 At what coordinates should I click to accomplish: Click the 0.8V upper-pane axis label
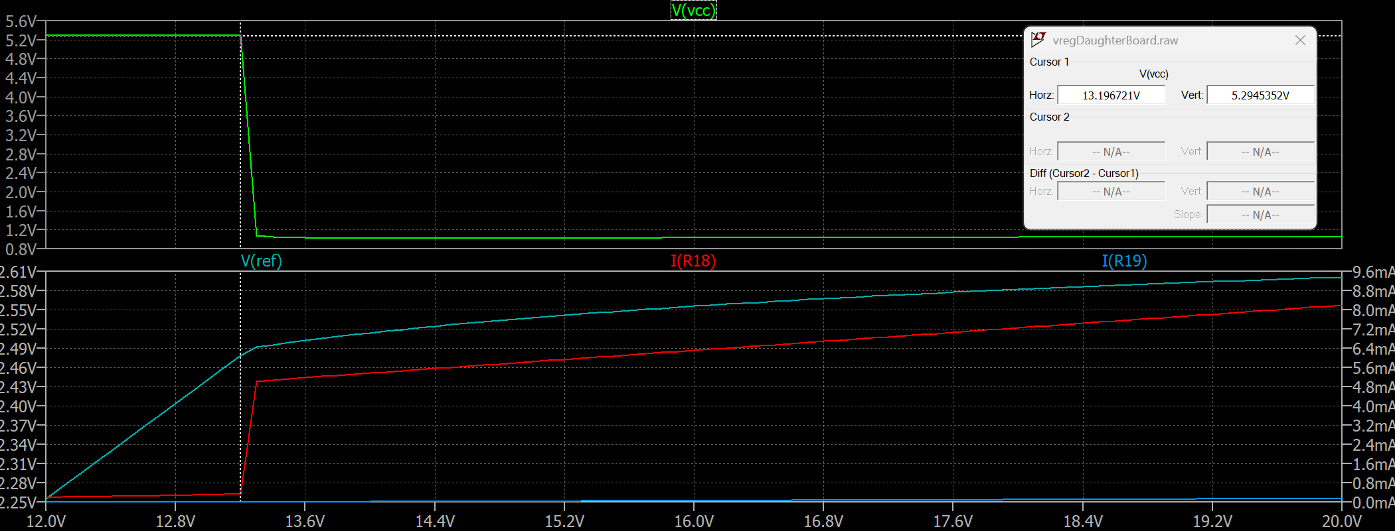coord(20,249)
